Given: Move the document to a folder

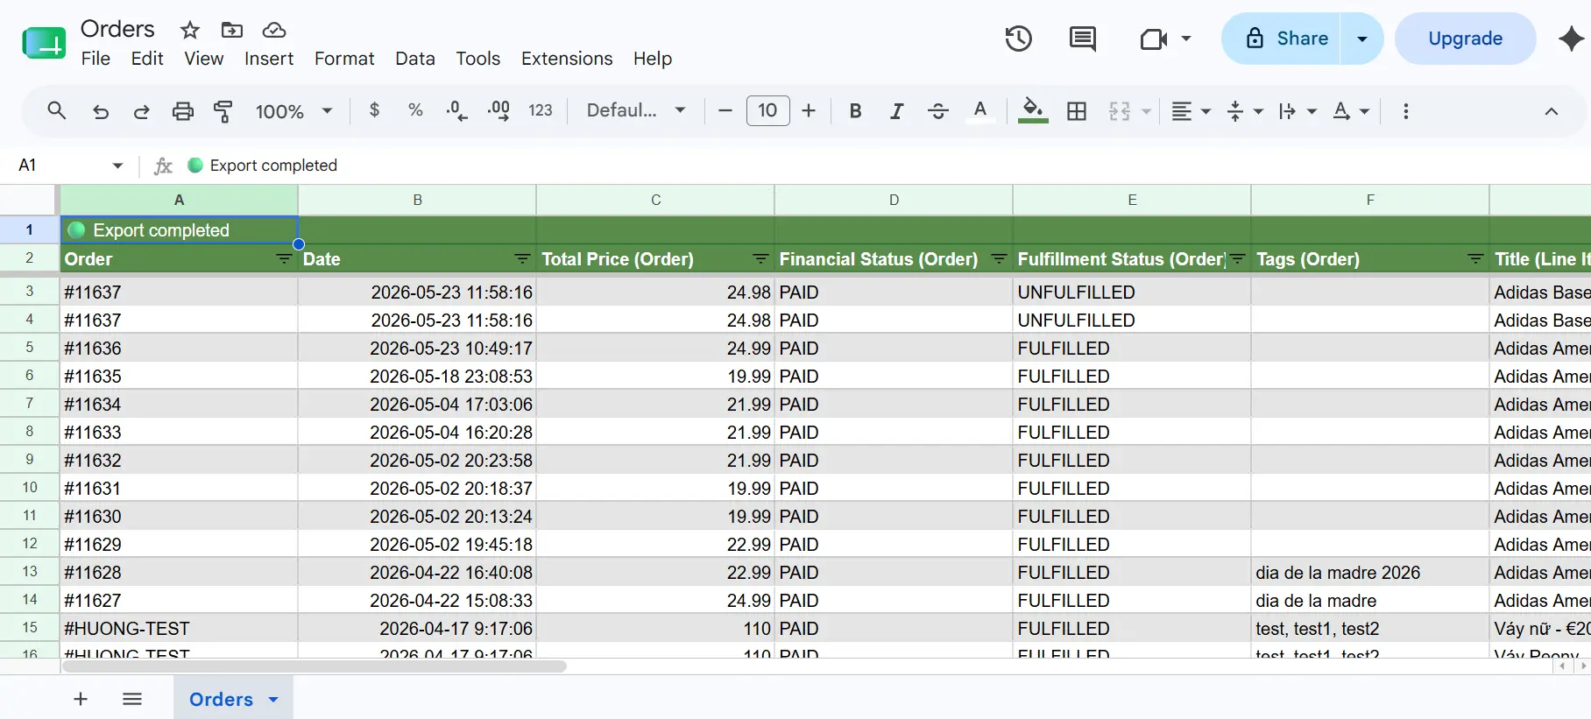Looking at the screenshot, I should [232, 31].
